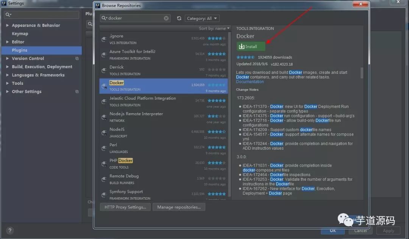Click the plugin list scrollbar

point(229,114)
